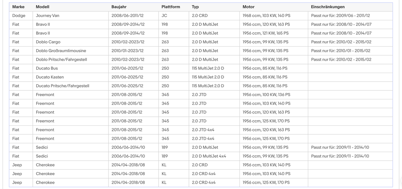Select the Doblo Großraumlimousine cell
Screen dimensions: 402x189
71,51
